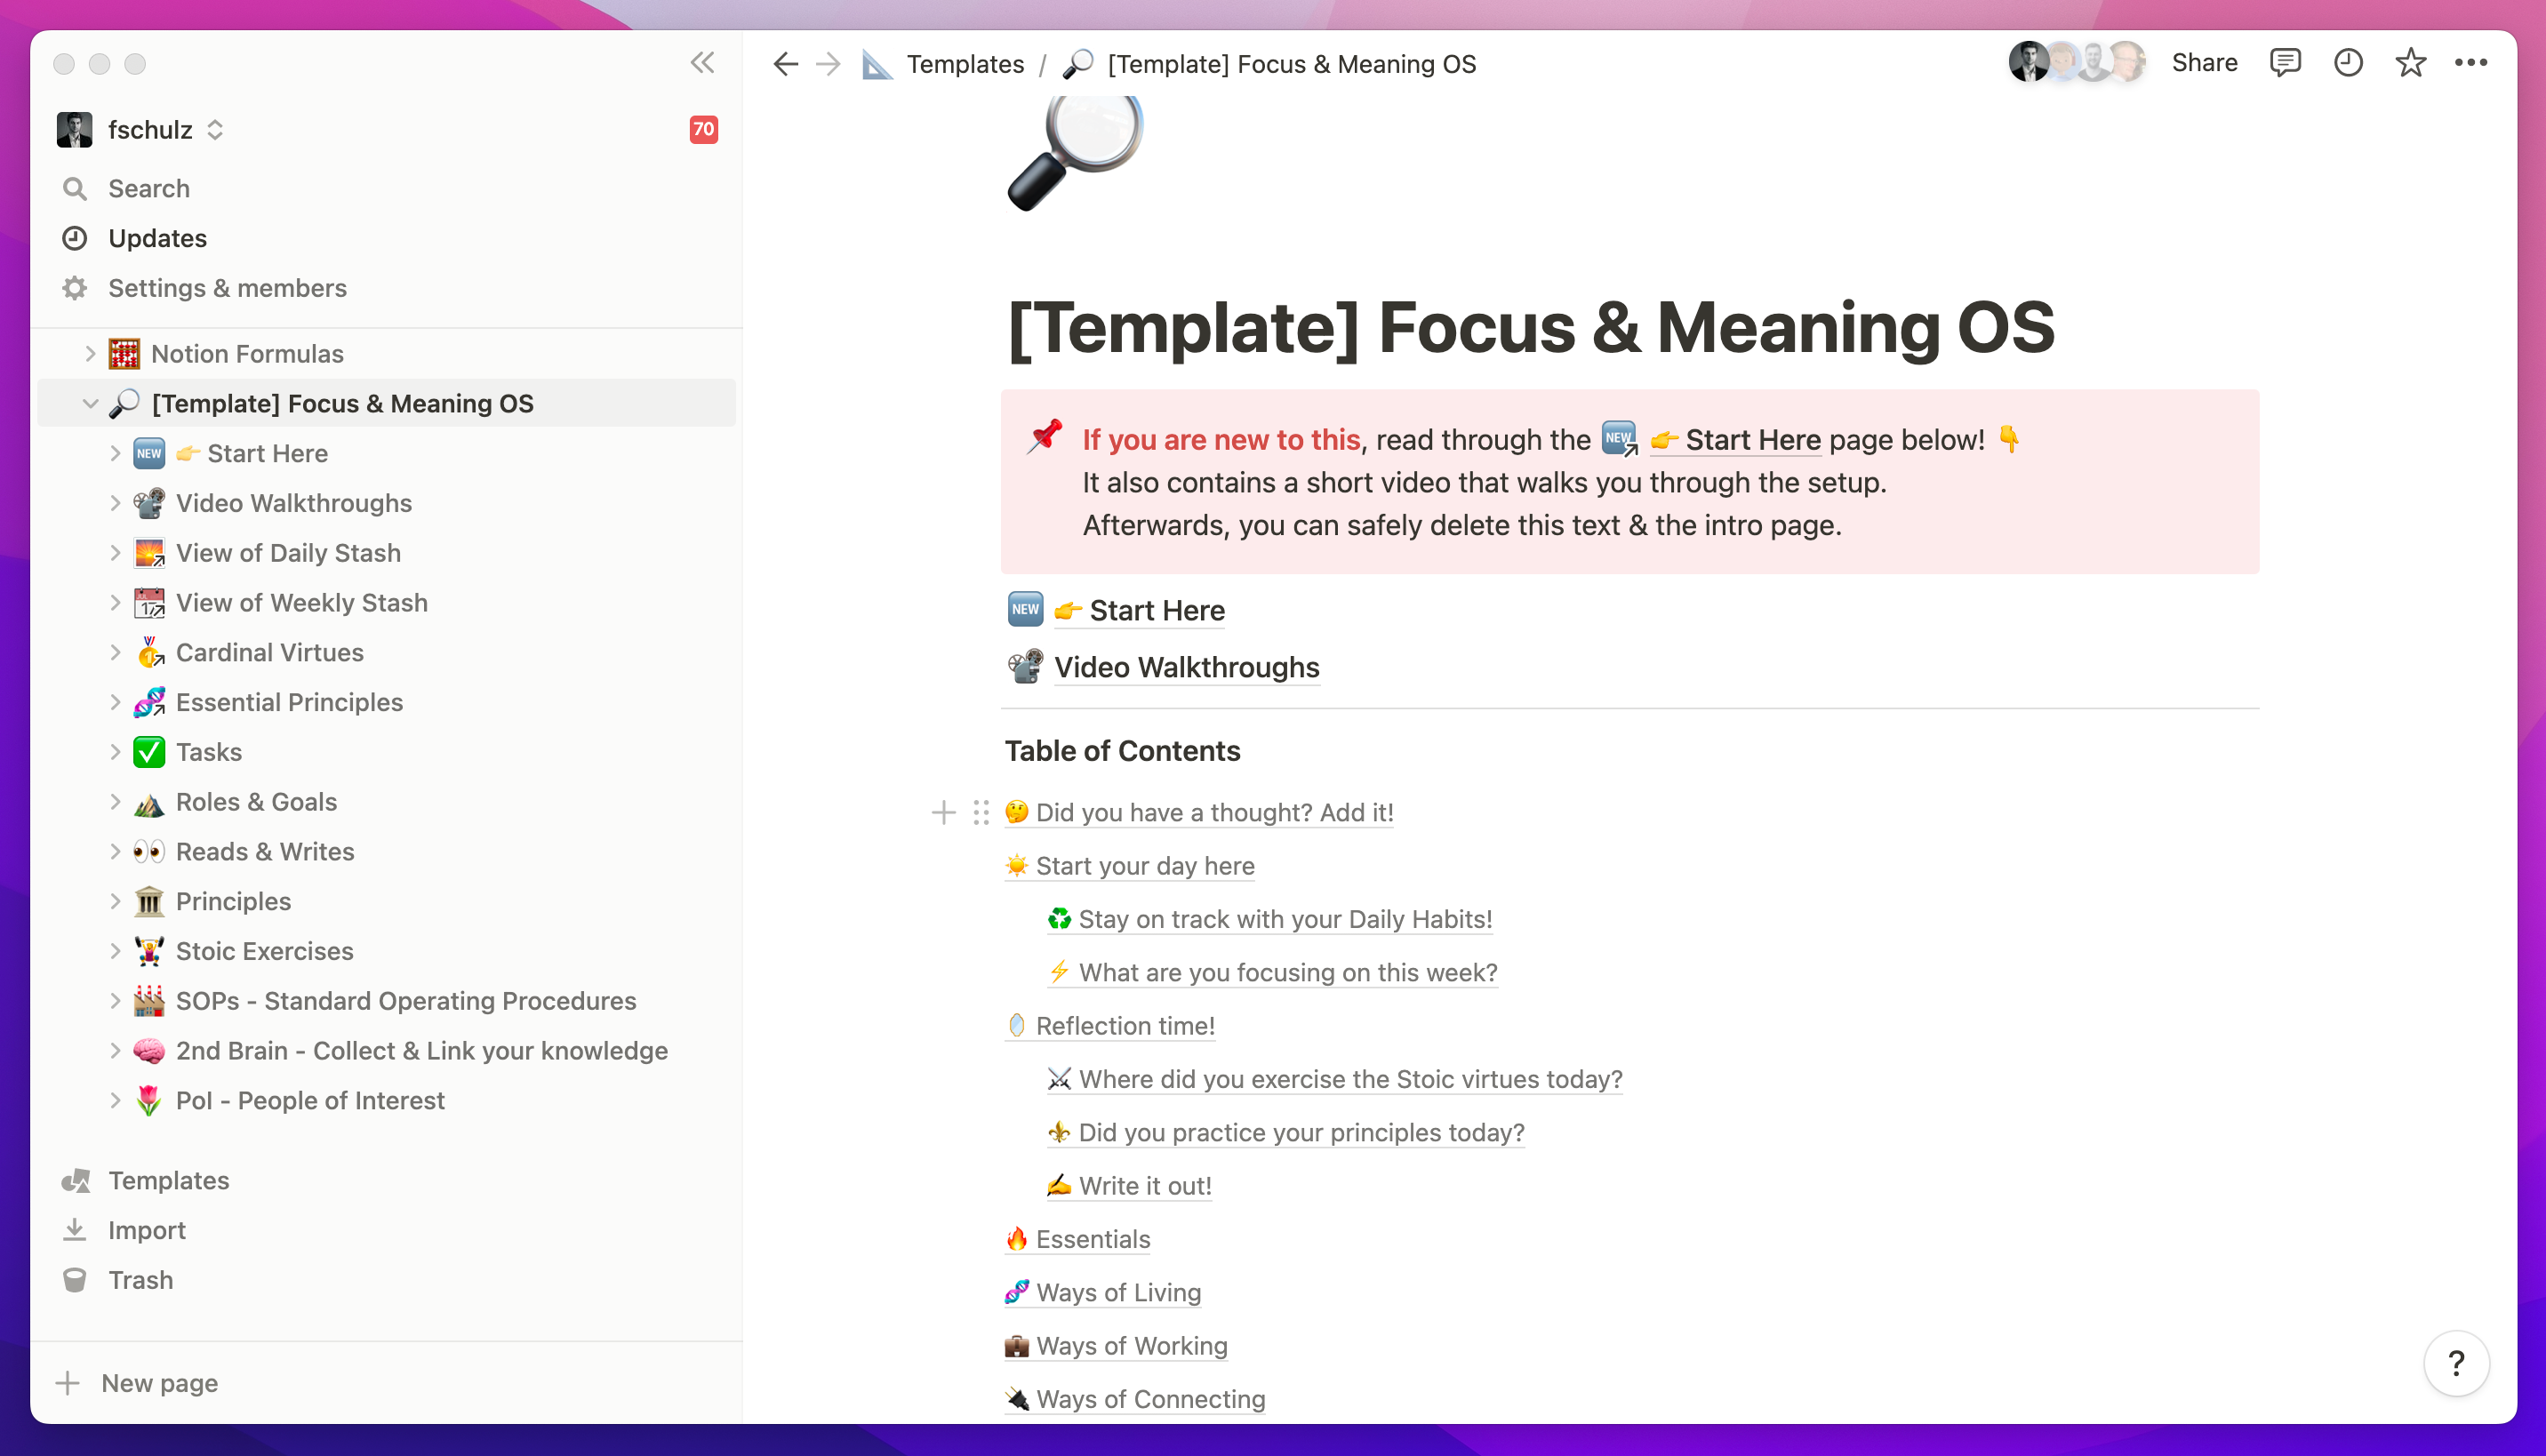Open the fschulz workspace switcher
The width and height of the screenshot is (2546, 1456).
150,130
